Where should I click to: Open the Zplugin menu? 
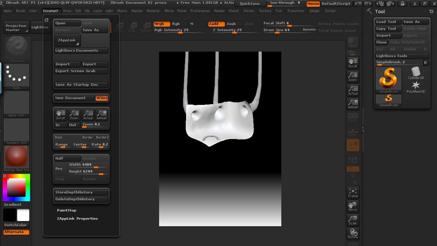click(x=314, y=11)
